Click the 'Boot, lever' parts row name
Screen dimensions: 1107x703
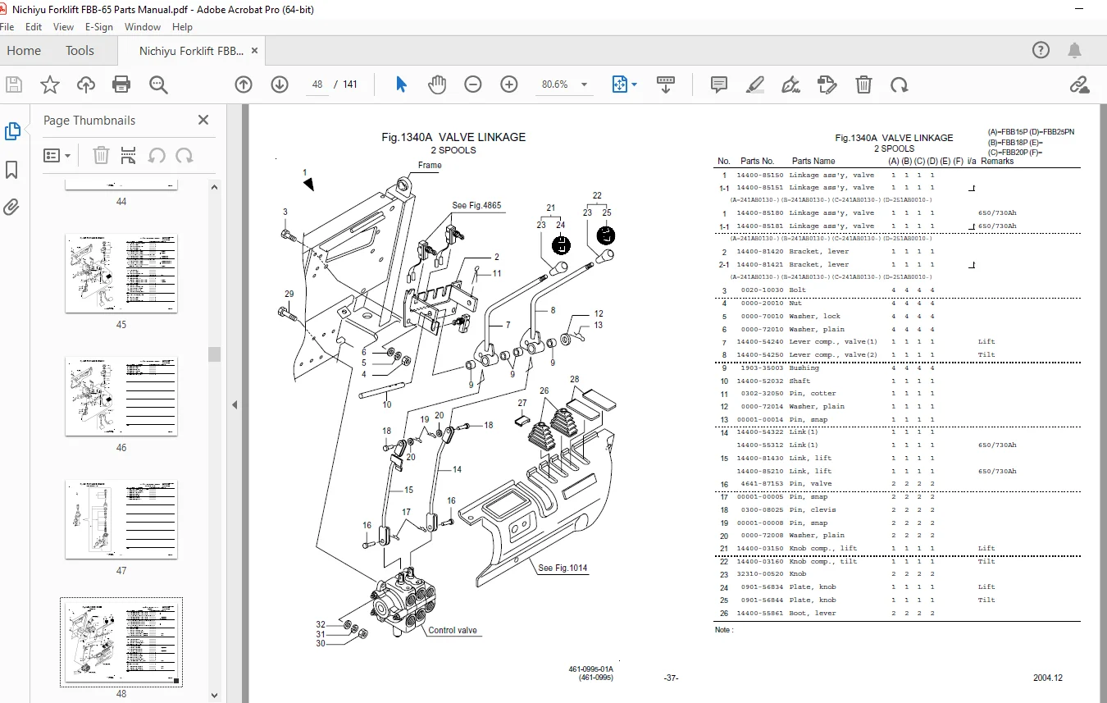811,614
